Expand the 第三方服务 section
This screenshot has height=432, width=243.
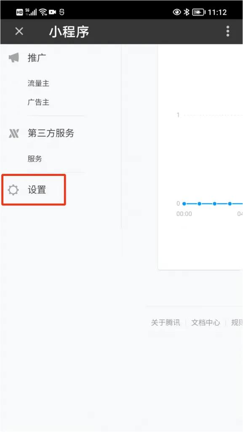pos(51,133)
